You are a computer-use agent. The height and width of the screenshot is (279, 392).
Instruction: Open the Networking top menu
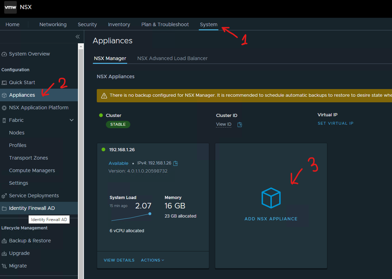(53, 24)
